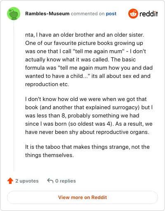The height and width of the screenshot is (211, 165).
Task: Click the words "reproductive organs" in the comment
Action: (x=123, y=132)
